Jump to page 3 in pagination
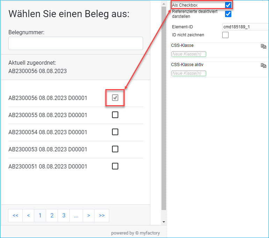 [63, 216]
